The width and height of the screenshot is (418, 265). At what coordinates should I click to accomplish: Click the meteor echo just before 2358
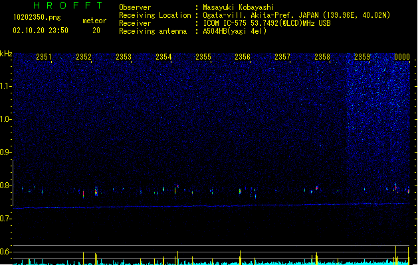[x=317, y=187]
